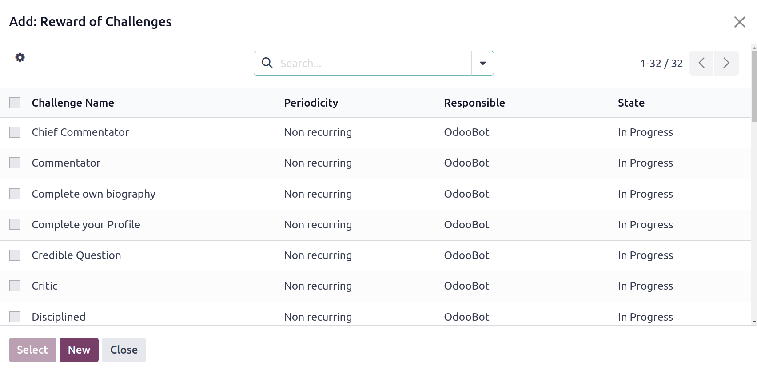Check the select-all header checkbox
This screenshot has width=757, height=370.
(15, 103)
